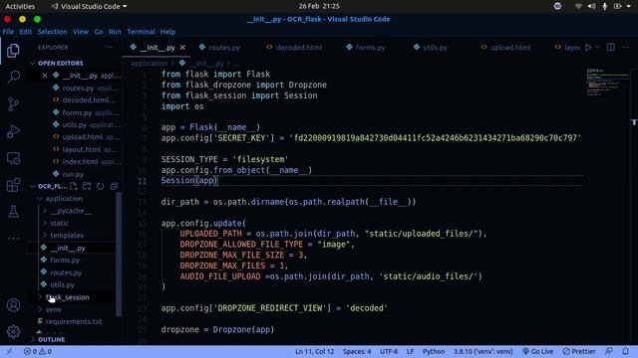Close the __init__.py editor tab
The image size is (638, 358).
(x=182, y=48)
